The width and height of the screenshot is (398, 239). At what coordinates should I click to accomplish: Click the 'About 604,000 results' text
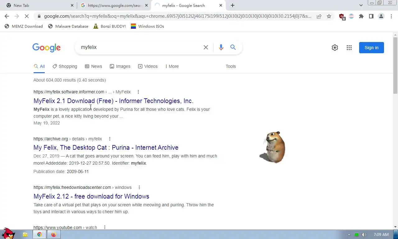70,80
